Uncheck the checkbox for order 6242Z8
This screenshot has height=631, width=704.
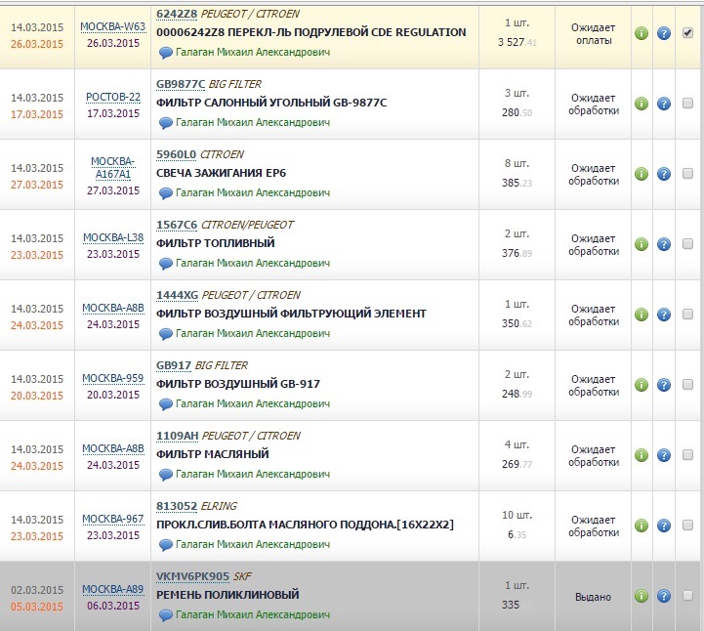687,33
